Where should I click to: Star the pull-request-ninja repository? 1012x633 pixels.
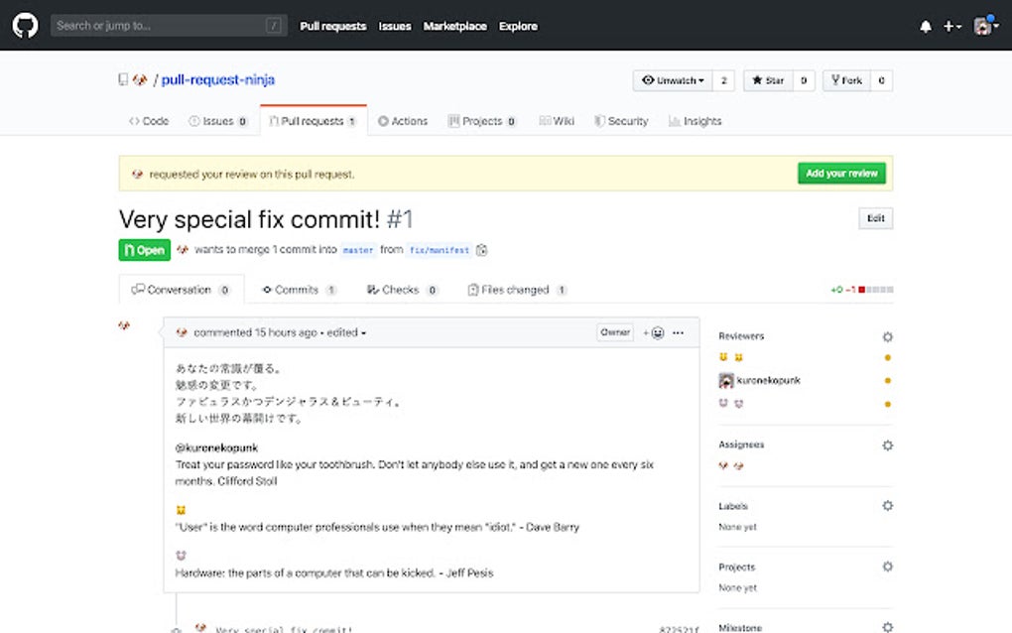[768, 80]
